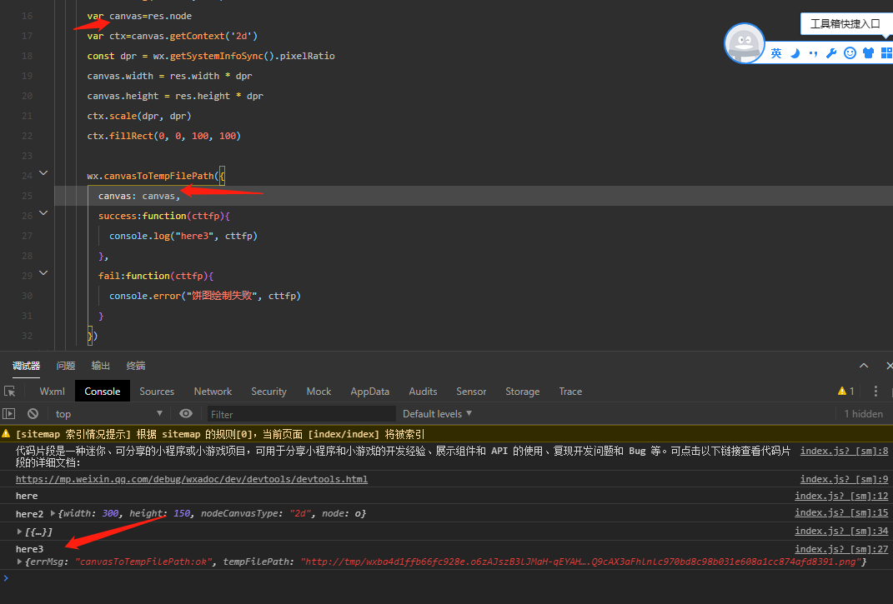This screenshot has width=893, height=604.
Task: Click the 1 hidden messages label
Action: 863,414
